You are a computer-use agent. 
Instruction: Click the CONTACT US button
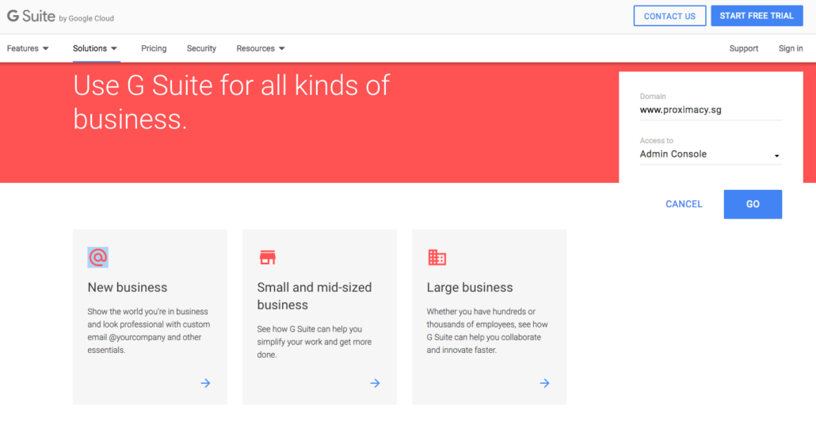(669, 16)
